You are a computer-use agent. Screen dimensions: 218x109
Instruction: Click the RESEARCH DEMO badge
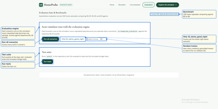click(66, 5)
